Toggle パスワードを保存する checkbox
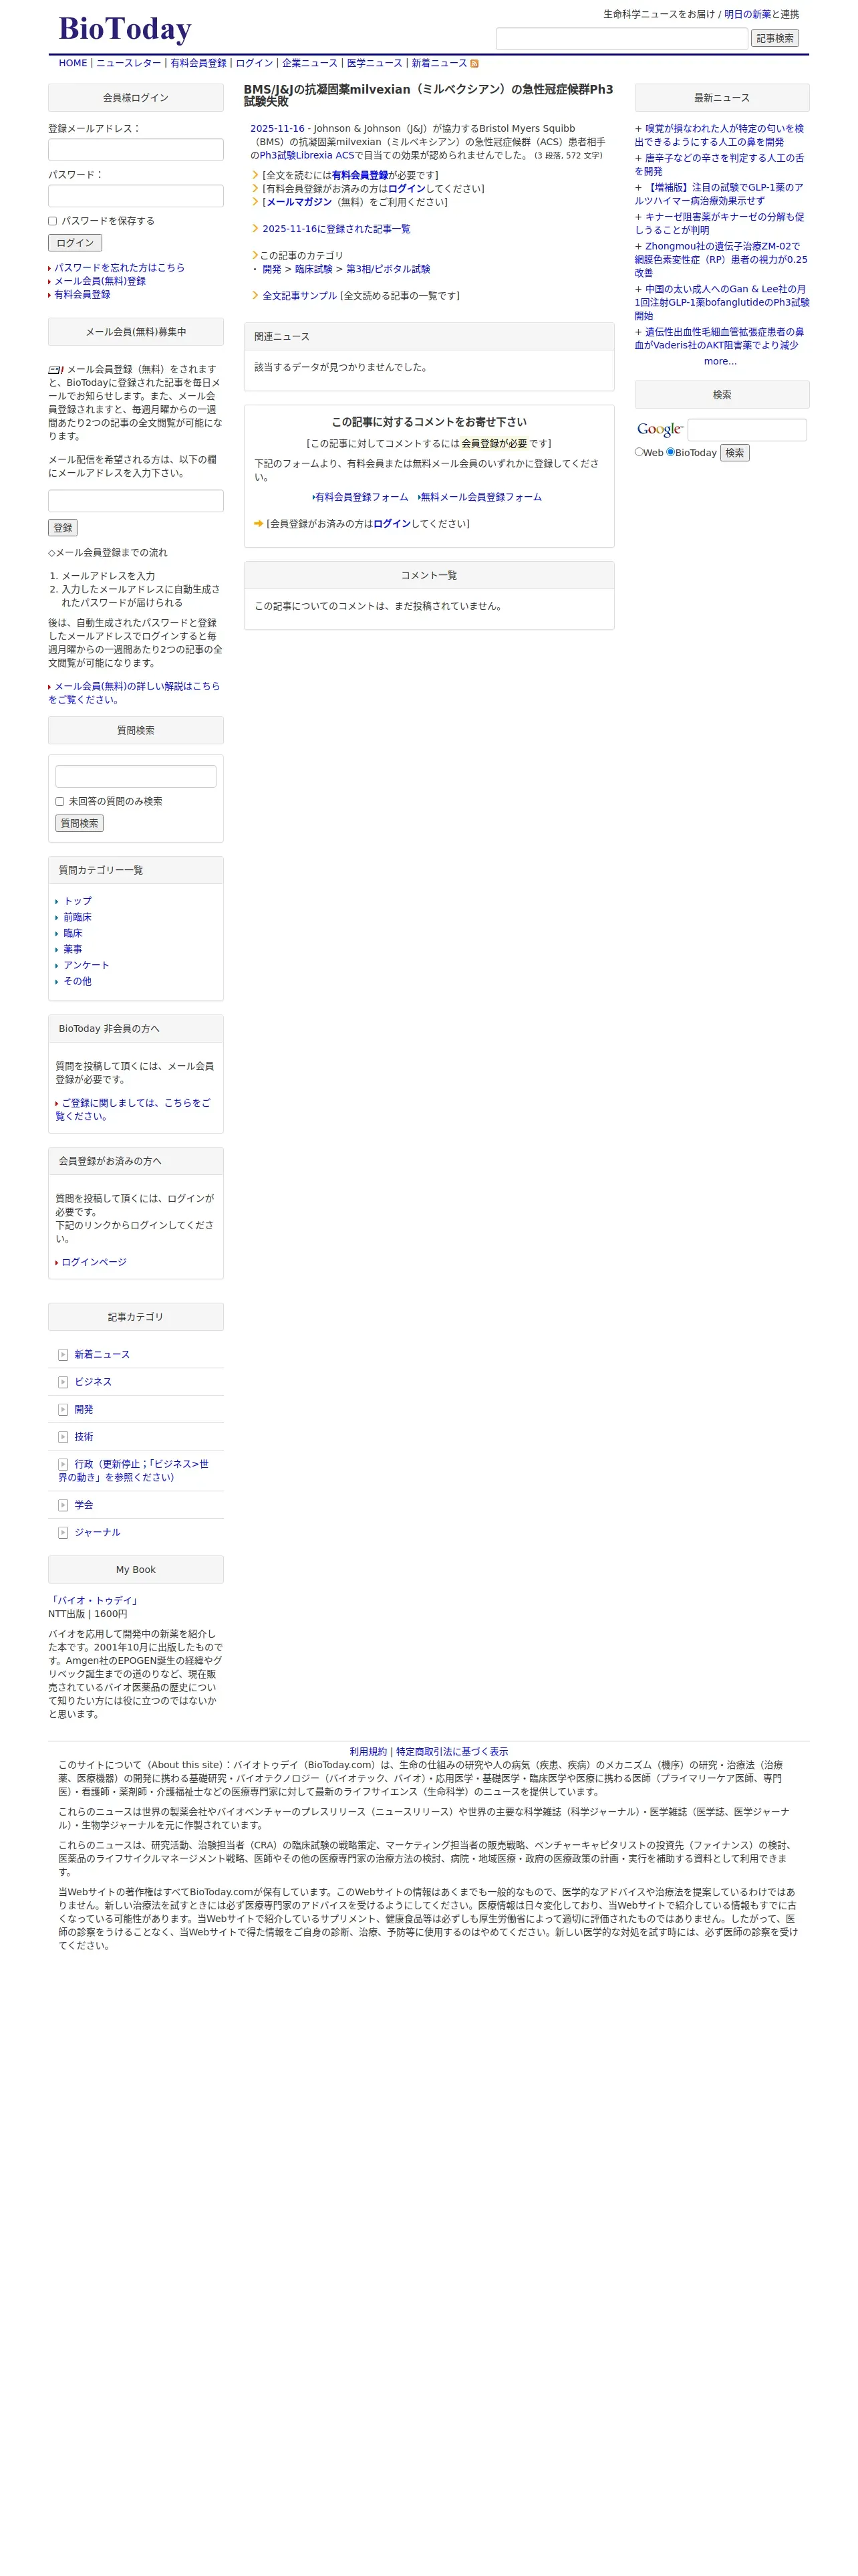This screenshot has height=2576, width=858. click(x=53, y=221)
